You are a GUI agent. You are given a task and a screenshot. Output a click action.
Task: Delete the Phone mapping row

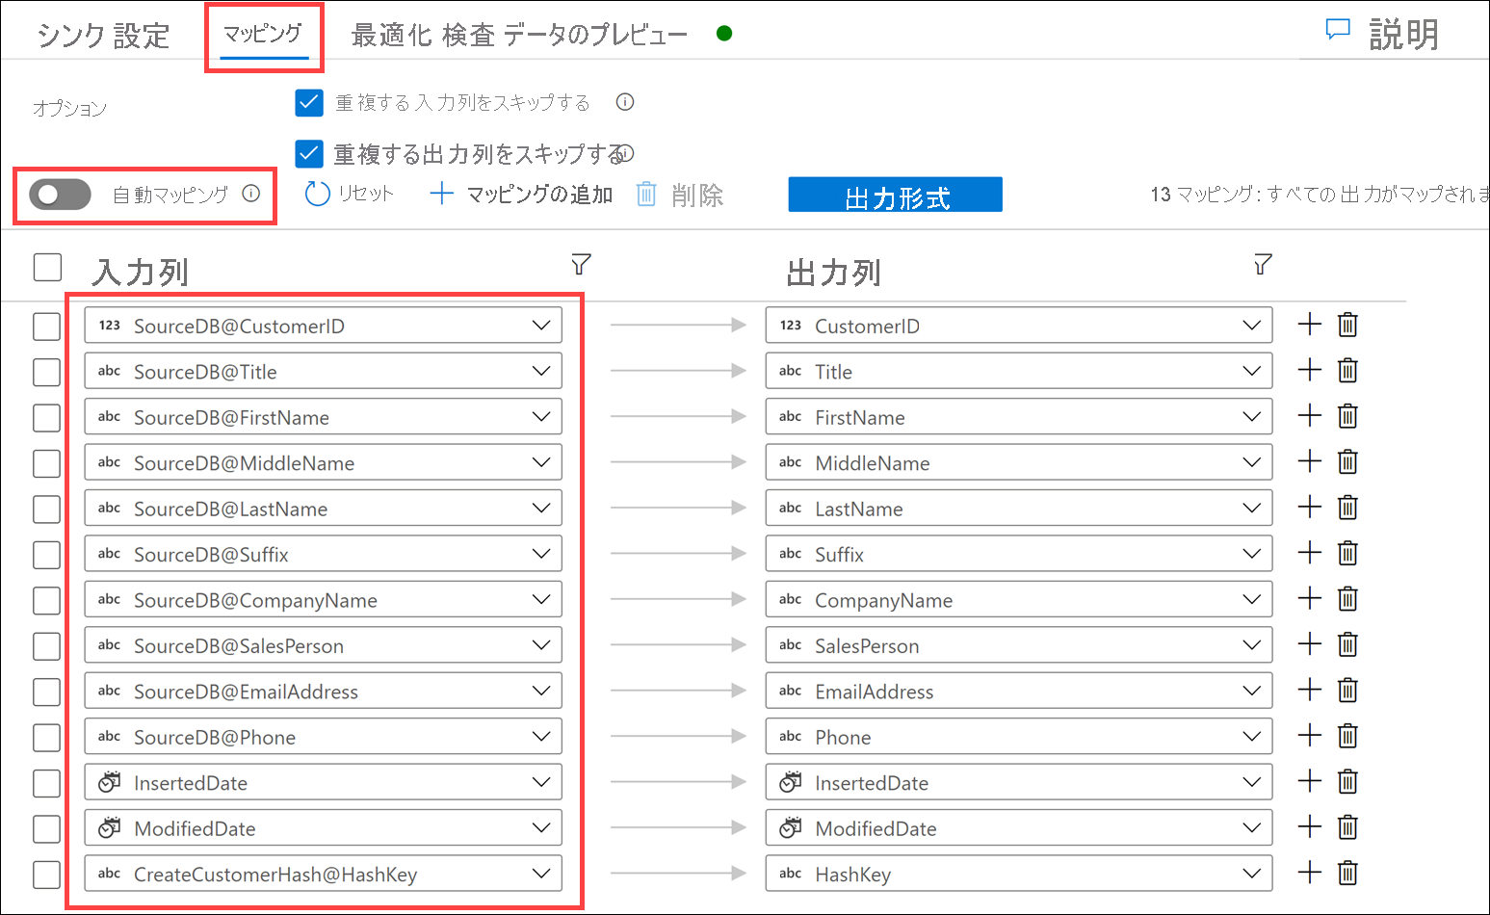tap(1347, 736)
